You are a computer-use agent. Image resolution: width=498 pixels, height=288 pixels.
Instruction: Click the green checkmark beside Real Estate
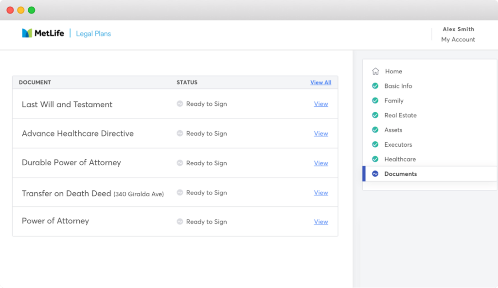point(375,115)
